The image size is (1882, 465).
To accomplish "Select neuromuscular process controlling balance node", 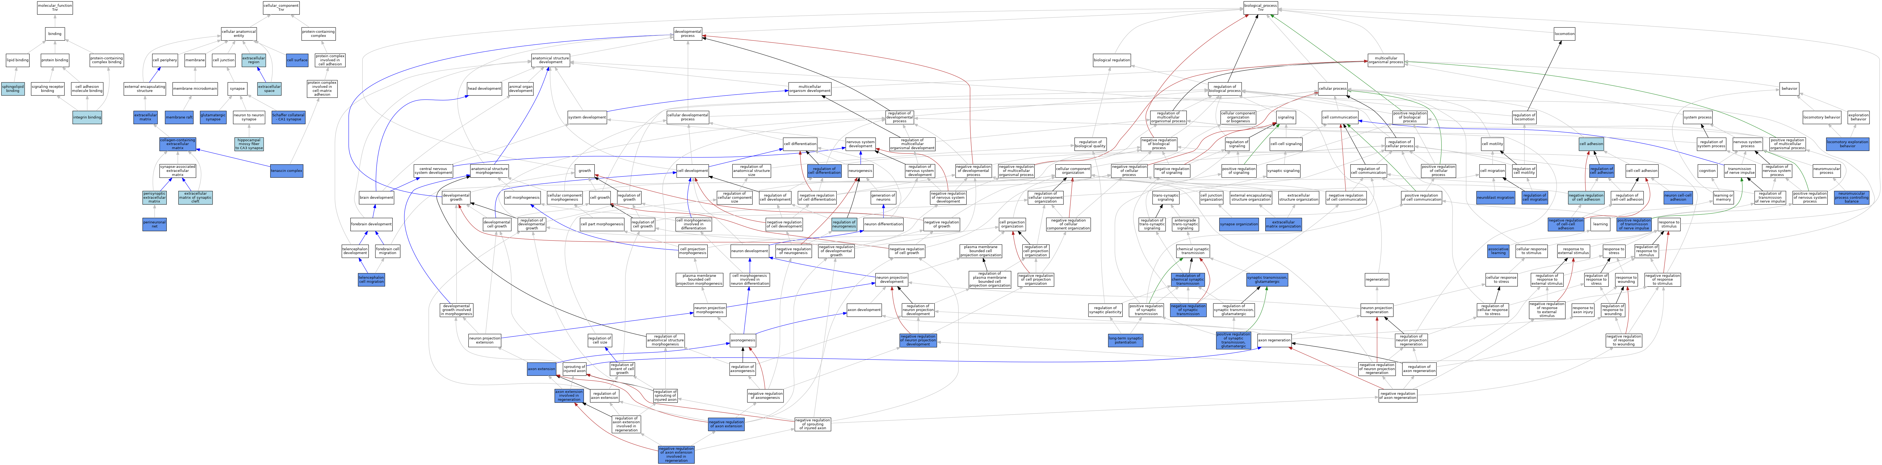I will tap(1851, 198).
